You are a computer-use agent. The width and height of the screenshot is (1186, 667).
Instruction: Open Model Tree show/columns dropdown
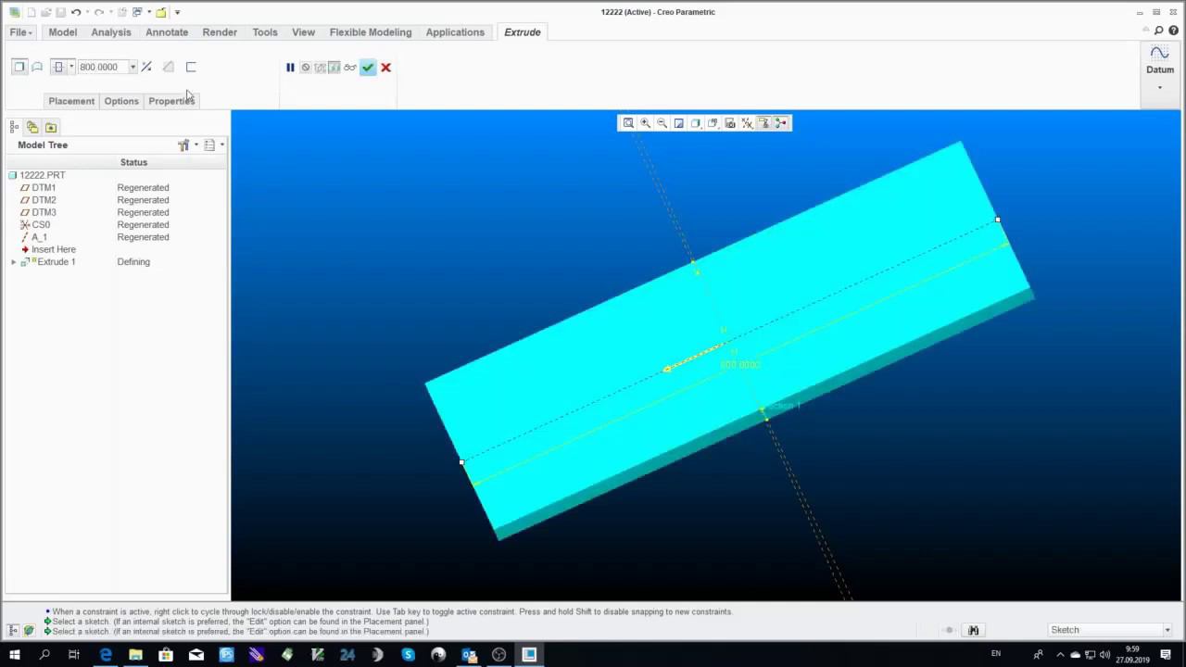(213, 145)
